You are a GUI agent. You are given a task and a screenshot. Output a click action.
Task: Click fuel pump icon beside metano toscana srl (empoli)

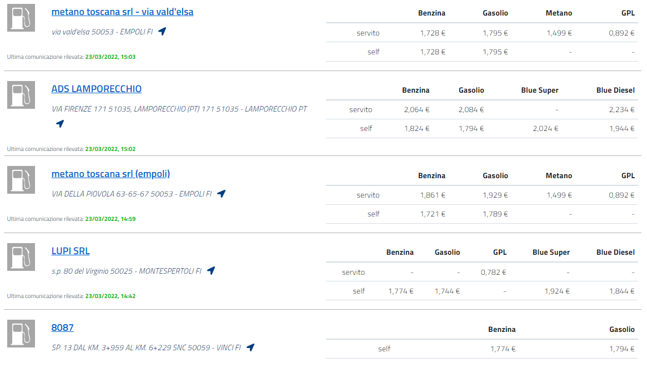pyautogui.click(x=21, y=180)
